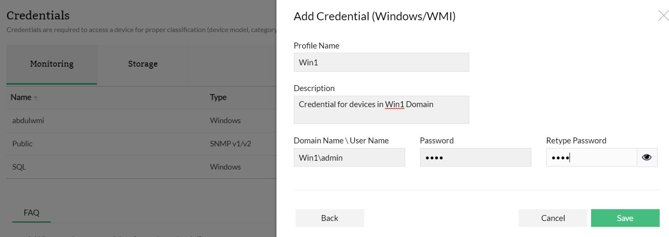Click the SNMP v1/v2 type cell
This screenshot has width=669, height=237.
point(230,144)
